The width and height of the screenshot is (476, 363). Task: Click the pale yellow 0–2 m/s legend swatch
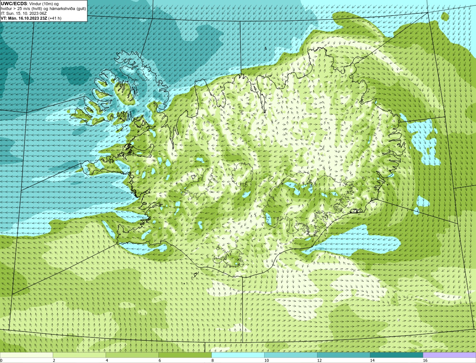(x=26, y=355)
